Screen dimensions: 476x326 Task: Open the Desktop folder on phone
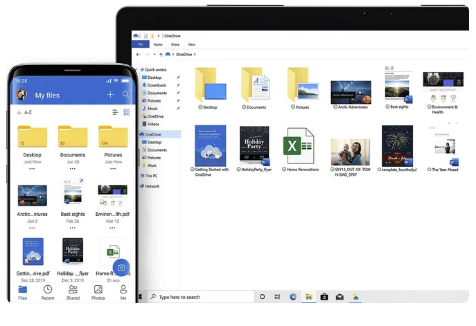click(32, 136)
